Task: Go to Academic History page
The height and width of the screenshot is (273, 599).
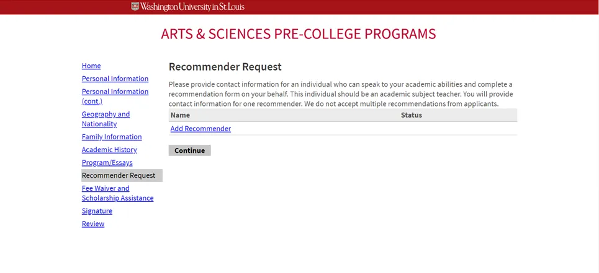Action: click(109, 150)
